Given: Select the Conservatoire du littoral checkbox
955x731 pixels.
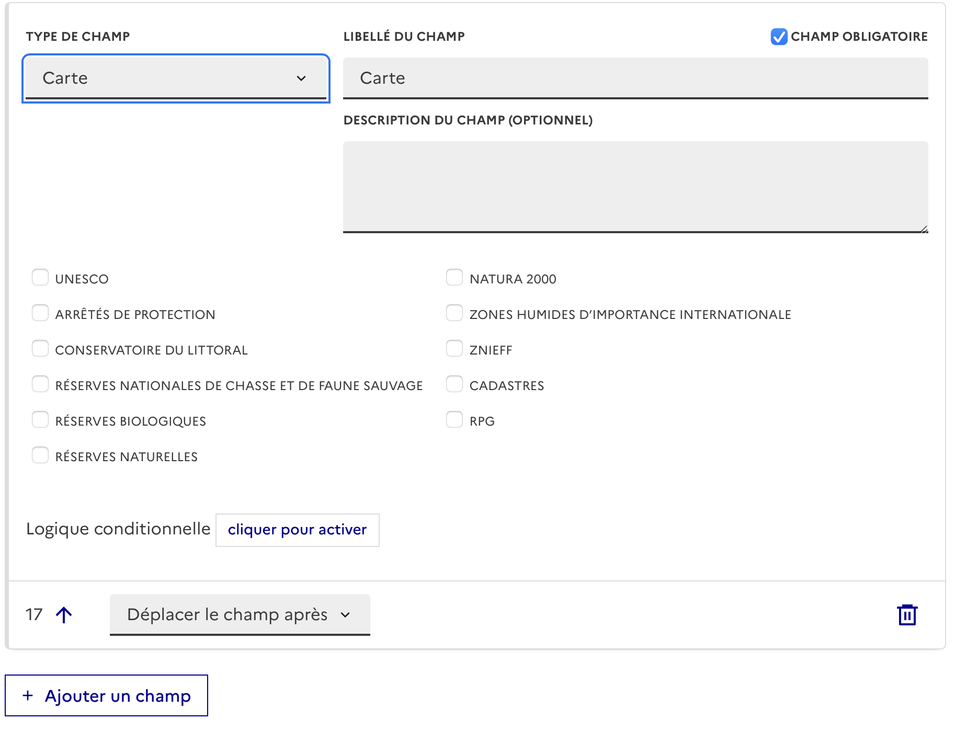Looking at the screenshot, I should 40,349.
